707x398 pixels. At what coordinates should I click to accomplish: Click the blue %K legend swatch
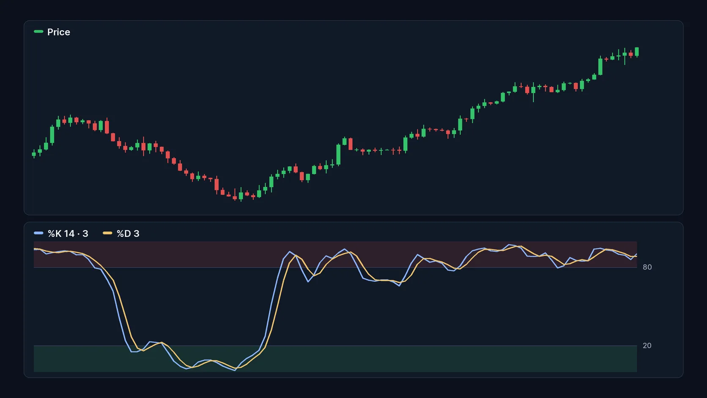pos(38,233)
